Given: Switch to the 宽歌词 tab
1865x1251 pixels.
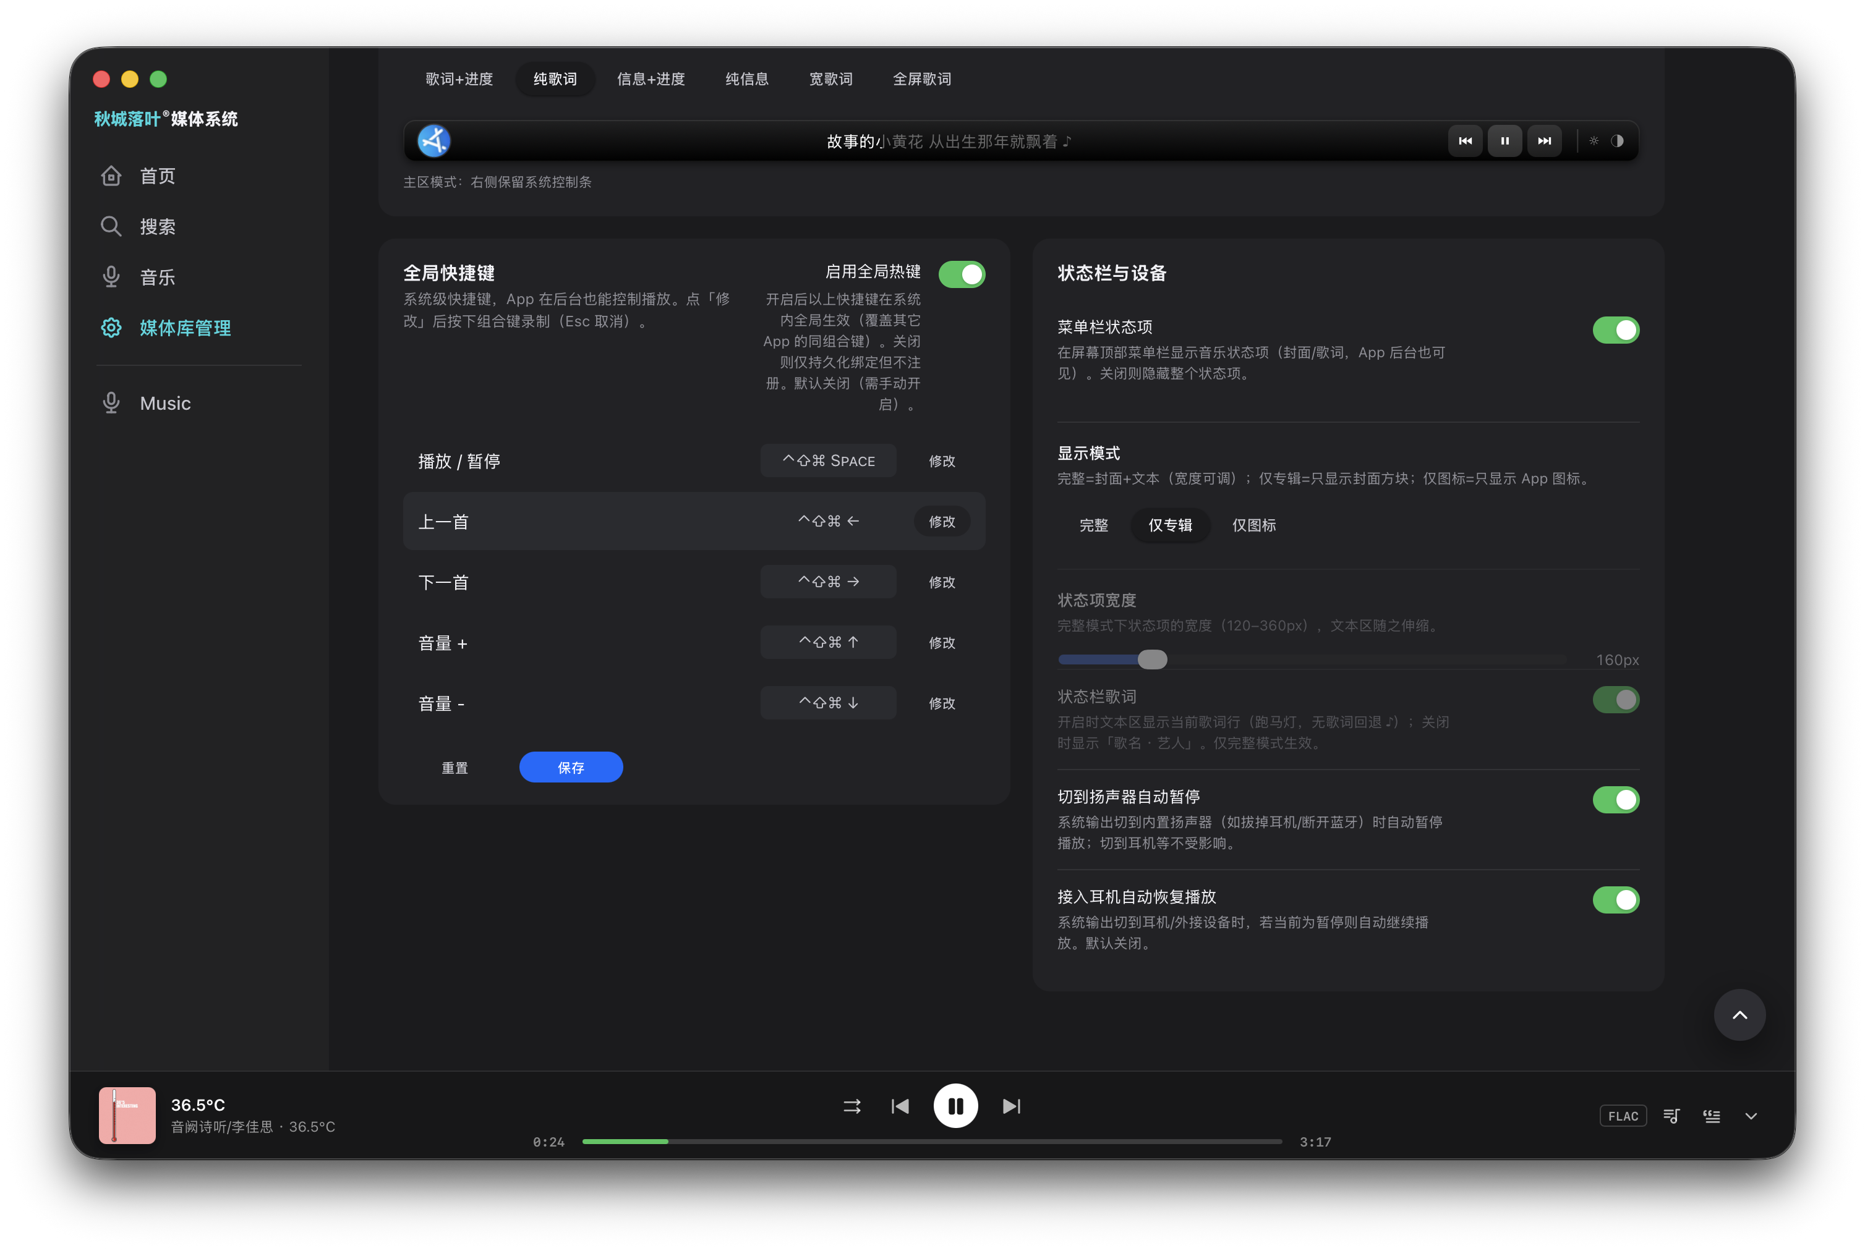Looking at the screenshot, I should click(830, 79).
